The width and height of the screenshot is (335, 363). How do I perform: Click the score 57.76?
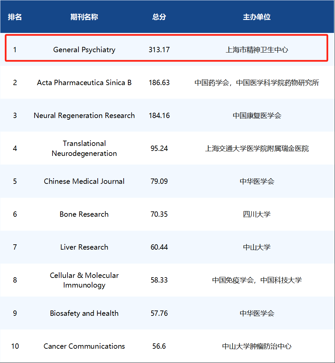pos(159,313)
